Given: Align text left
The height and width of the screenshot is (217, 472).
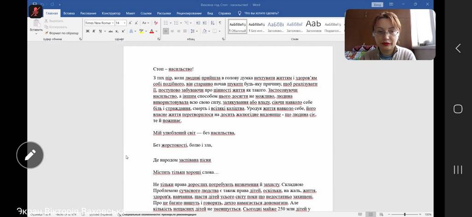Looking at the screenshot, I should (x=166, y=31).
